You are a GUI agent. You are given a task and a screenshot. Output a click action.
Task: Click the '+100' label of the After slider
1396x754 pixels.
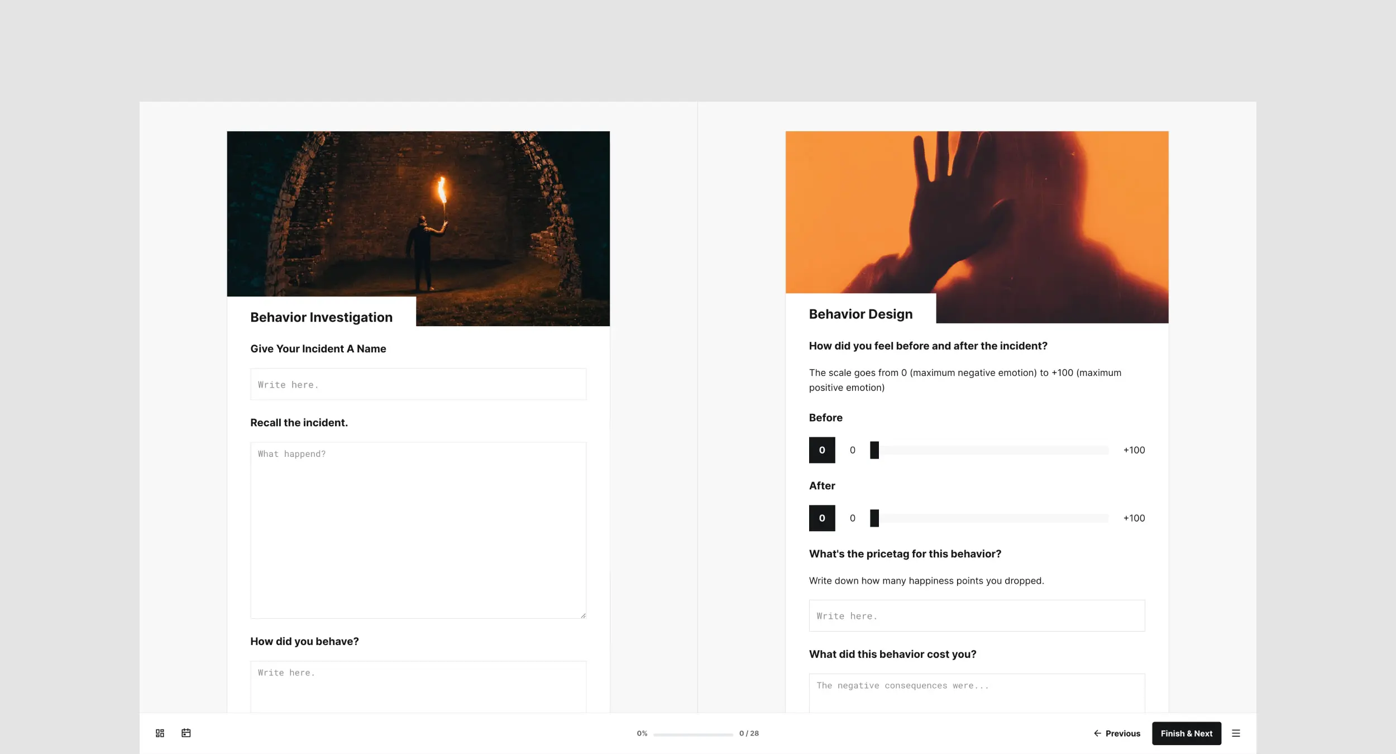tap(1134, 518)
